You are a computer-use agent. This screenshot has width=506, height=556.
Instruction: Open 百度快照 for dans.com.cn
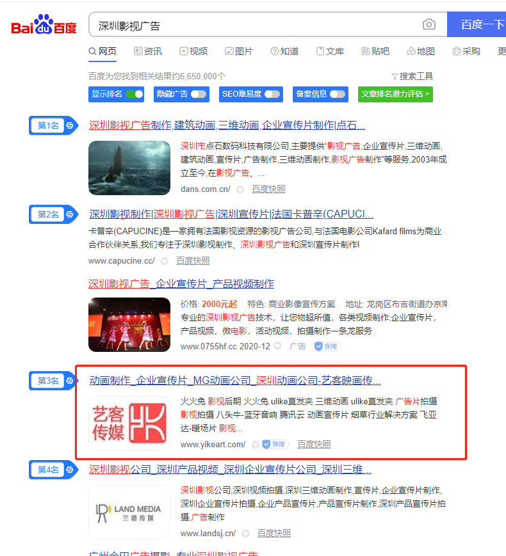(268, 189)
